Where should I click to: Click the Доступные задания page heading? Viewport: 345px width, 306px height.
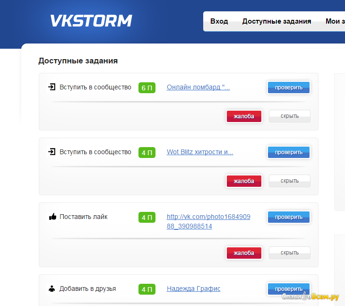pyautogui.click(x=78, y=61)
